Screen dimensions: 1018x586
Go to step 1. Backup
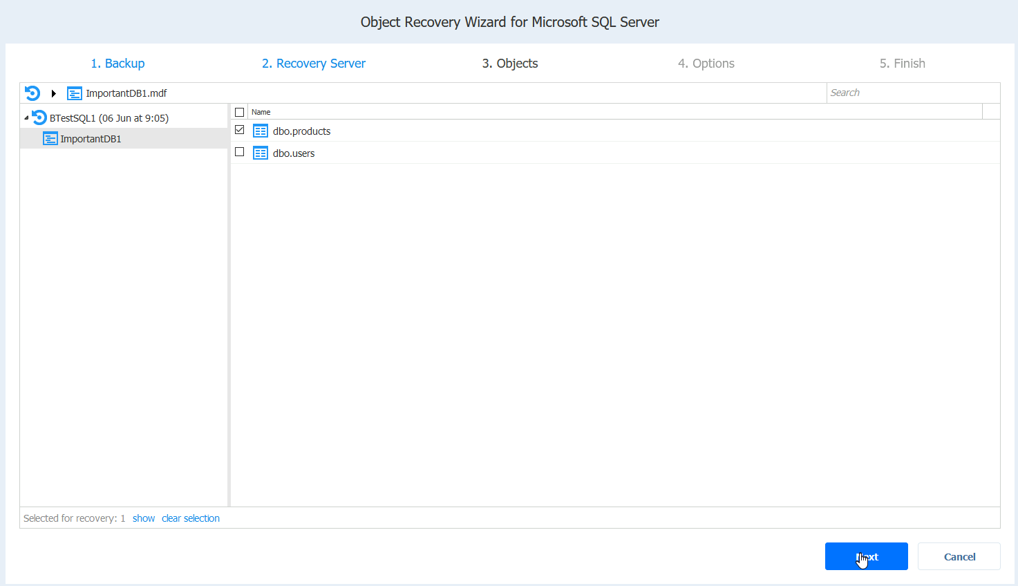(117, 64)
